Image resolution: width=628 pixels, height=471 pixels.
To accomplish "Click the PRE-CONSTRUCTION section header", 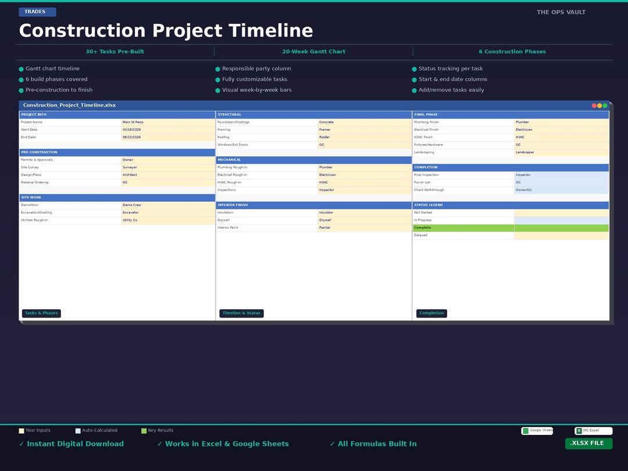I will (117, 152).
